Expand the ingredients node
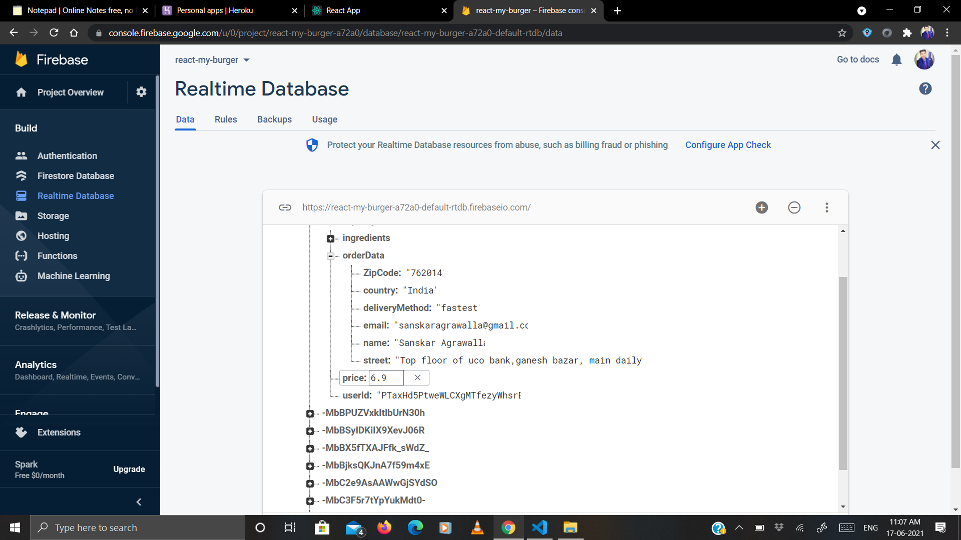 pos(330,239)
